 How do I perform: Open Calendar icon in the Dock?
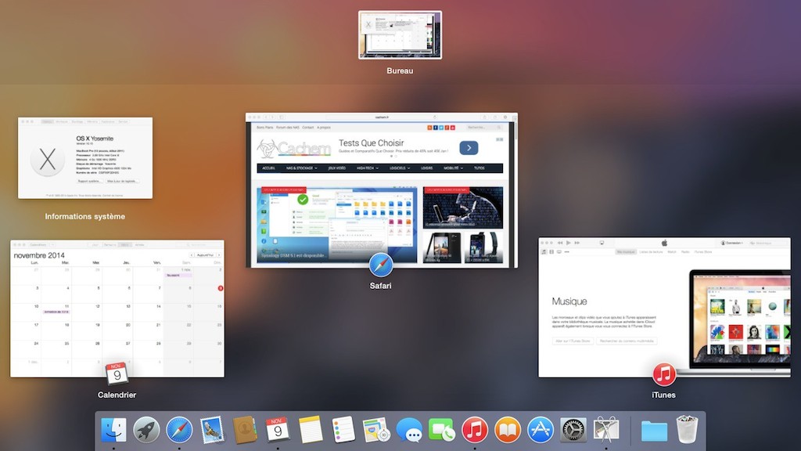(x=278, y=430)
